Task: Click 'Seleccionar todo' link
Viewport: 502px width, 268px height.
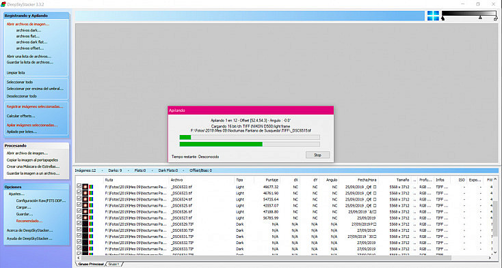Action: (x=20, y=82)
